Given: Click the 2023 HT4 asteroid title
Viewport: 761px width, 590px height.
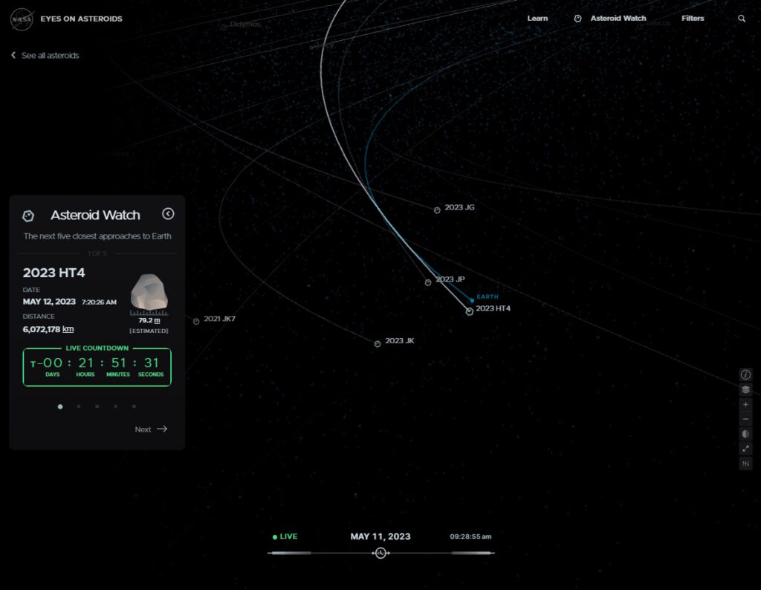Looking at the screenshot, I should pos(54,273).
